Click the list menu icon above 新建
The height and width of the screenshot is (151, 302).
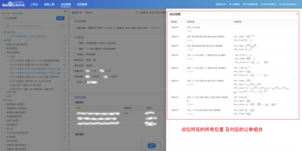click(65, 11)
